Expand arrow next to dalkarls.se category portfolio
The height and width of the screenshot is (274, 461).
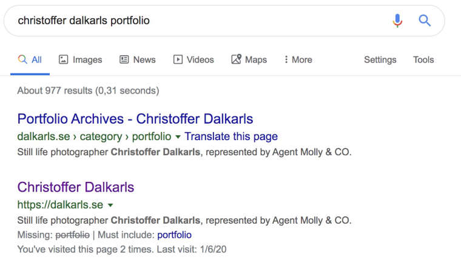tap(178, 137)
